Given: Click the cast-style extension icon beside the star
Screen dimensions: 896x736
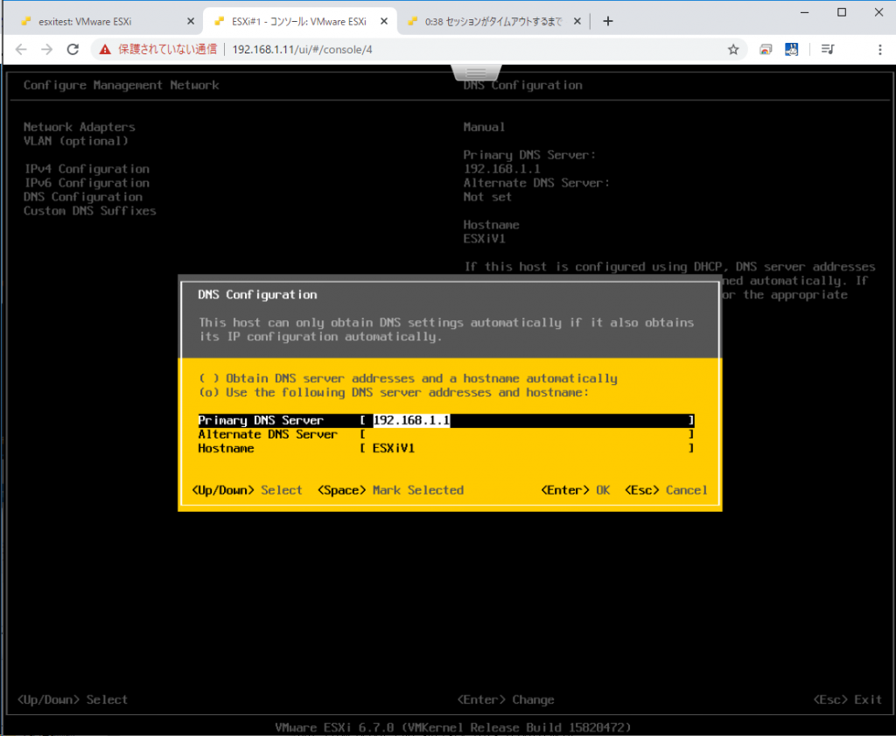Looking at the screenshot, I should (766, 50).
